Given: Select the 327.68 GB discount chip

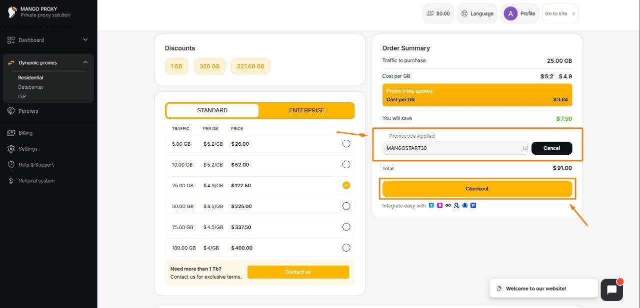Looking at the screenshot, I should (x=250, y=66).
